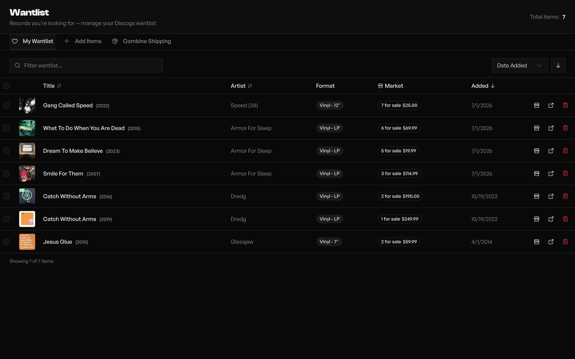The height and width of the screenshot is (359, 575).
Task: Open marketplace for Gang Called Speed row
Action: click(537, 105)
